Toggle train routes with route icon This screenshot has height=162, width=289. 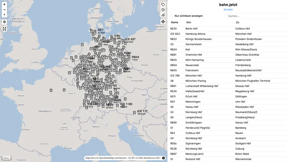[x=163, y=15]
